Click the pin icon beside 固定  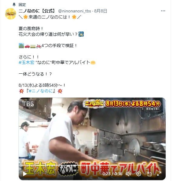pyautogui.click(x=14, y=5)
